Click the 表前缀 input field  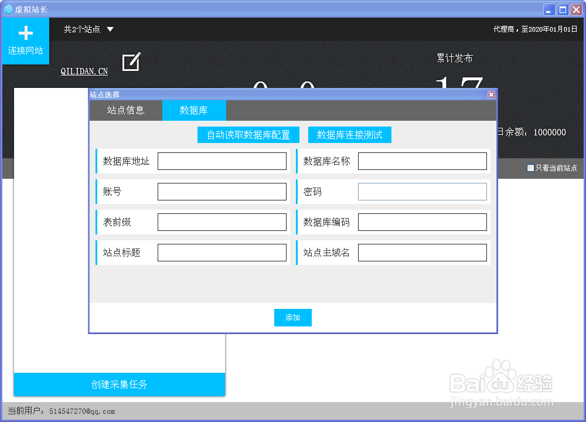(x=222, y=222)
